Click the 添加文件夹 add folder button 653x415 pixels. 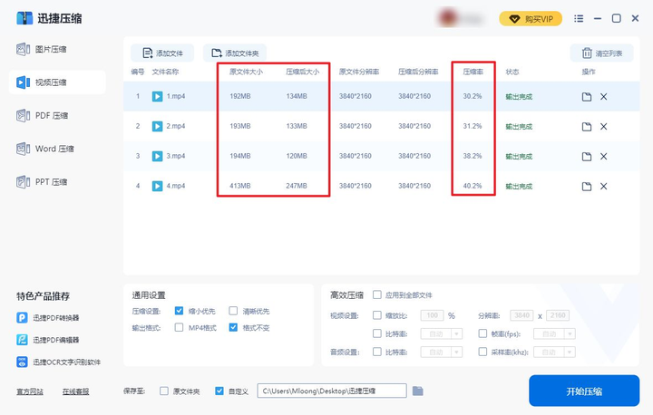pyautogui.click(x=235, y=53)
